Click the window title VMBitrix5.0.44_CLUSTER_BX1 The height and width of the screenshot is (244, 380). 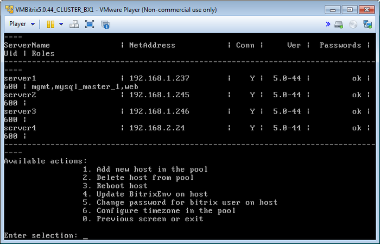[54, 10]
